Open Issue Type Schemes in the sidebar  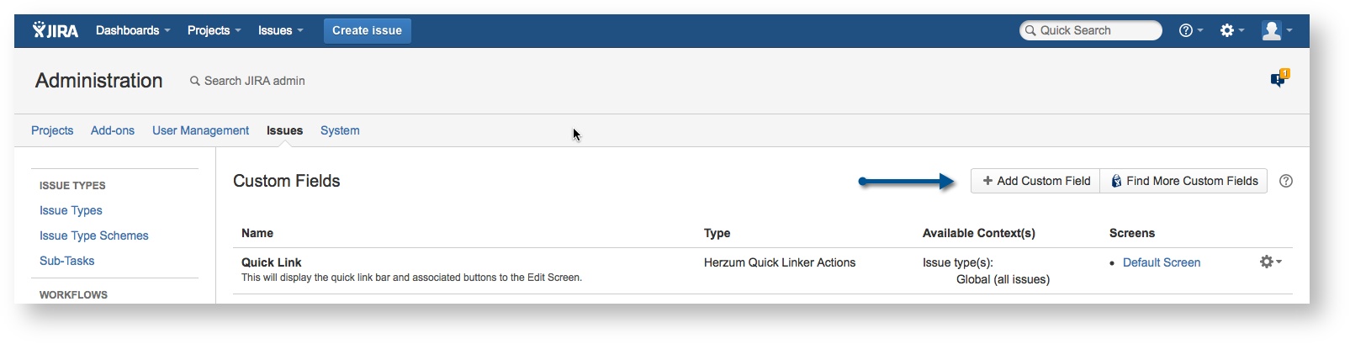pos(94,236)
